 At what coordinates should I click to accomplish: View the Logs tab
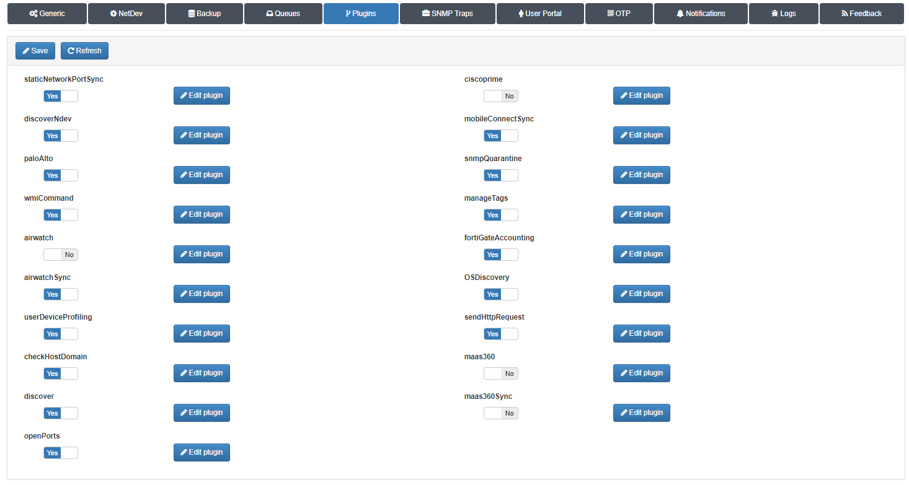783,14
